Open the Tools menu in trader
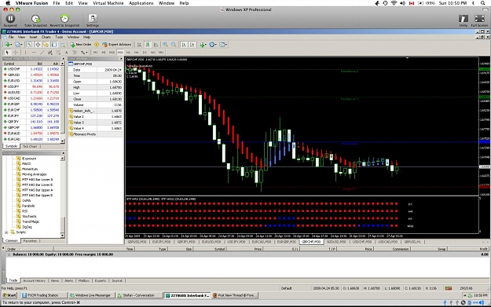The image size is (491, 307). click(x=59, y=37)
